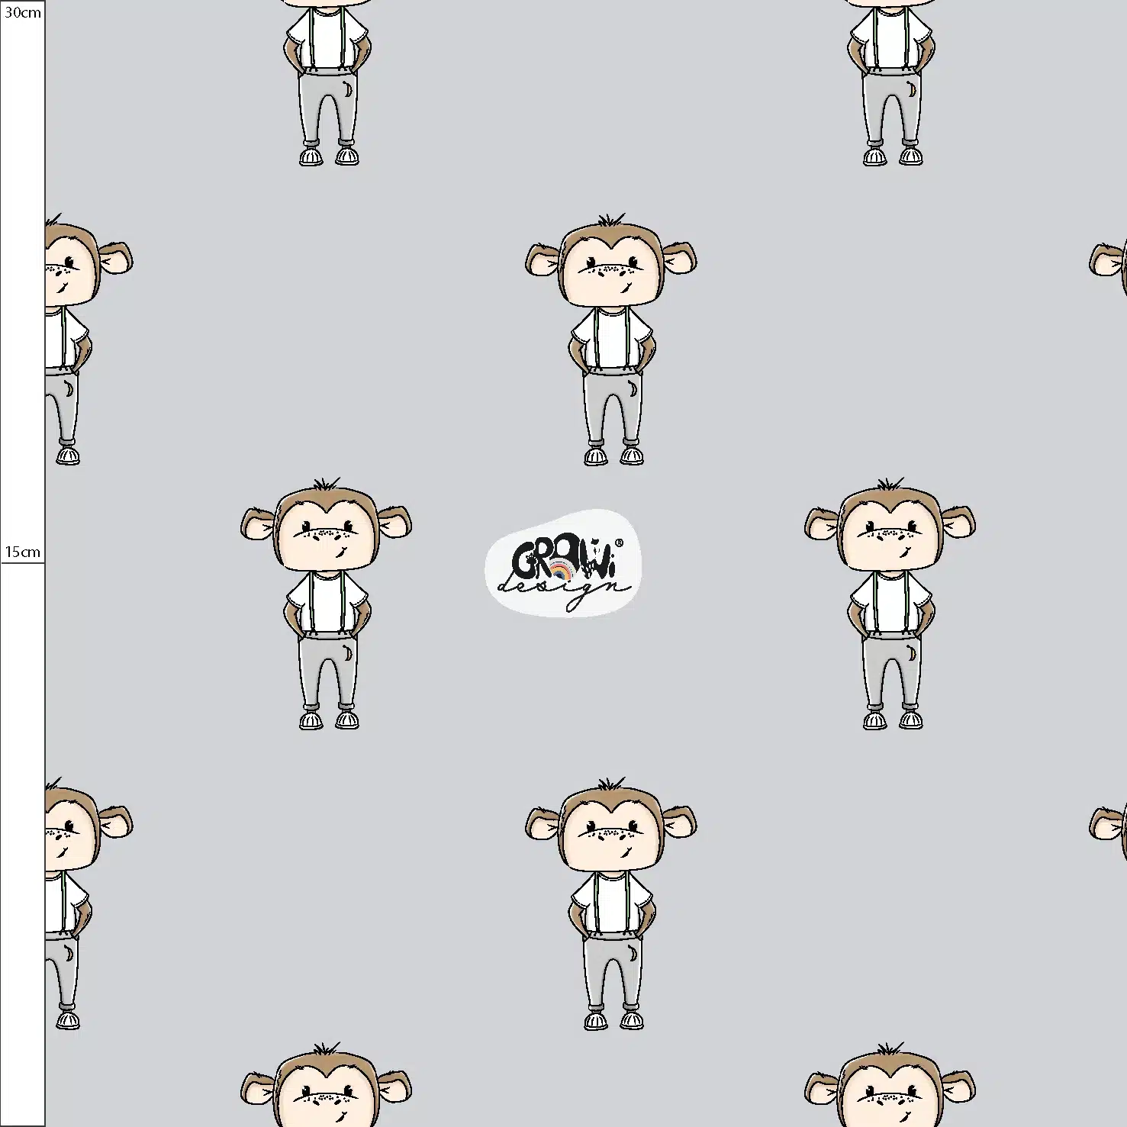
Task: Click the registered trademark symbol on the logo
Action: [x=619, y=543]
